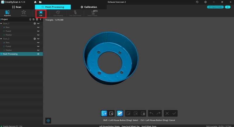Click the undo arrow icon
The height and width of the screenshot is (127, 234).
click(151, 113)
